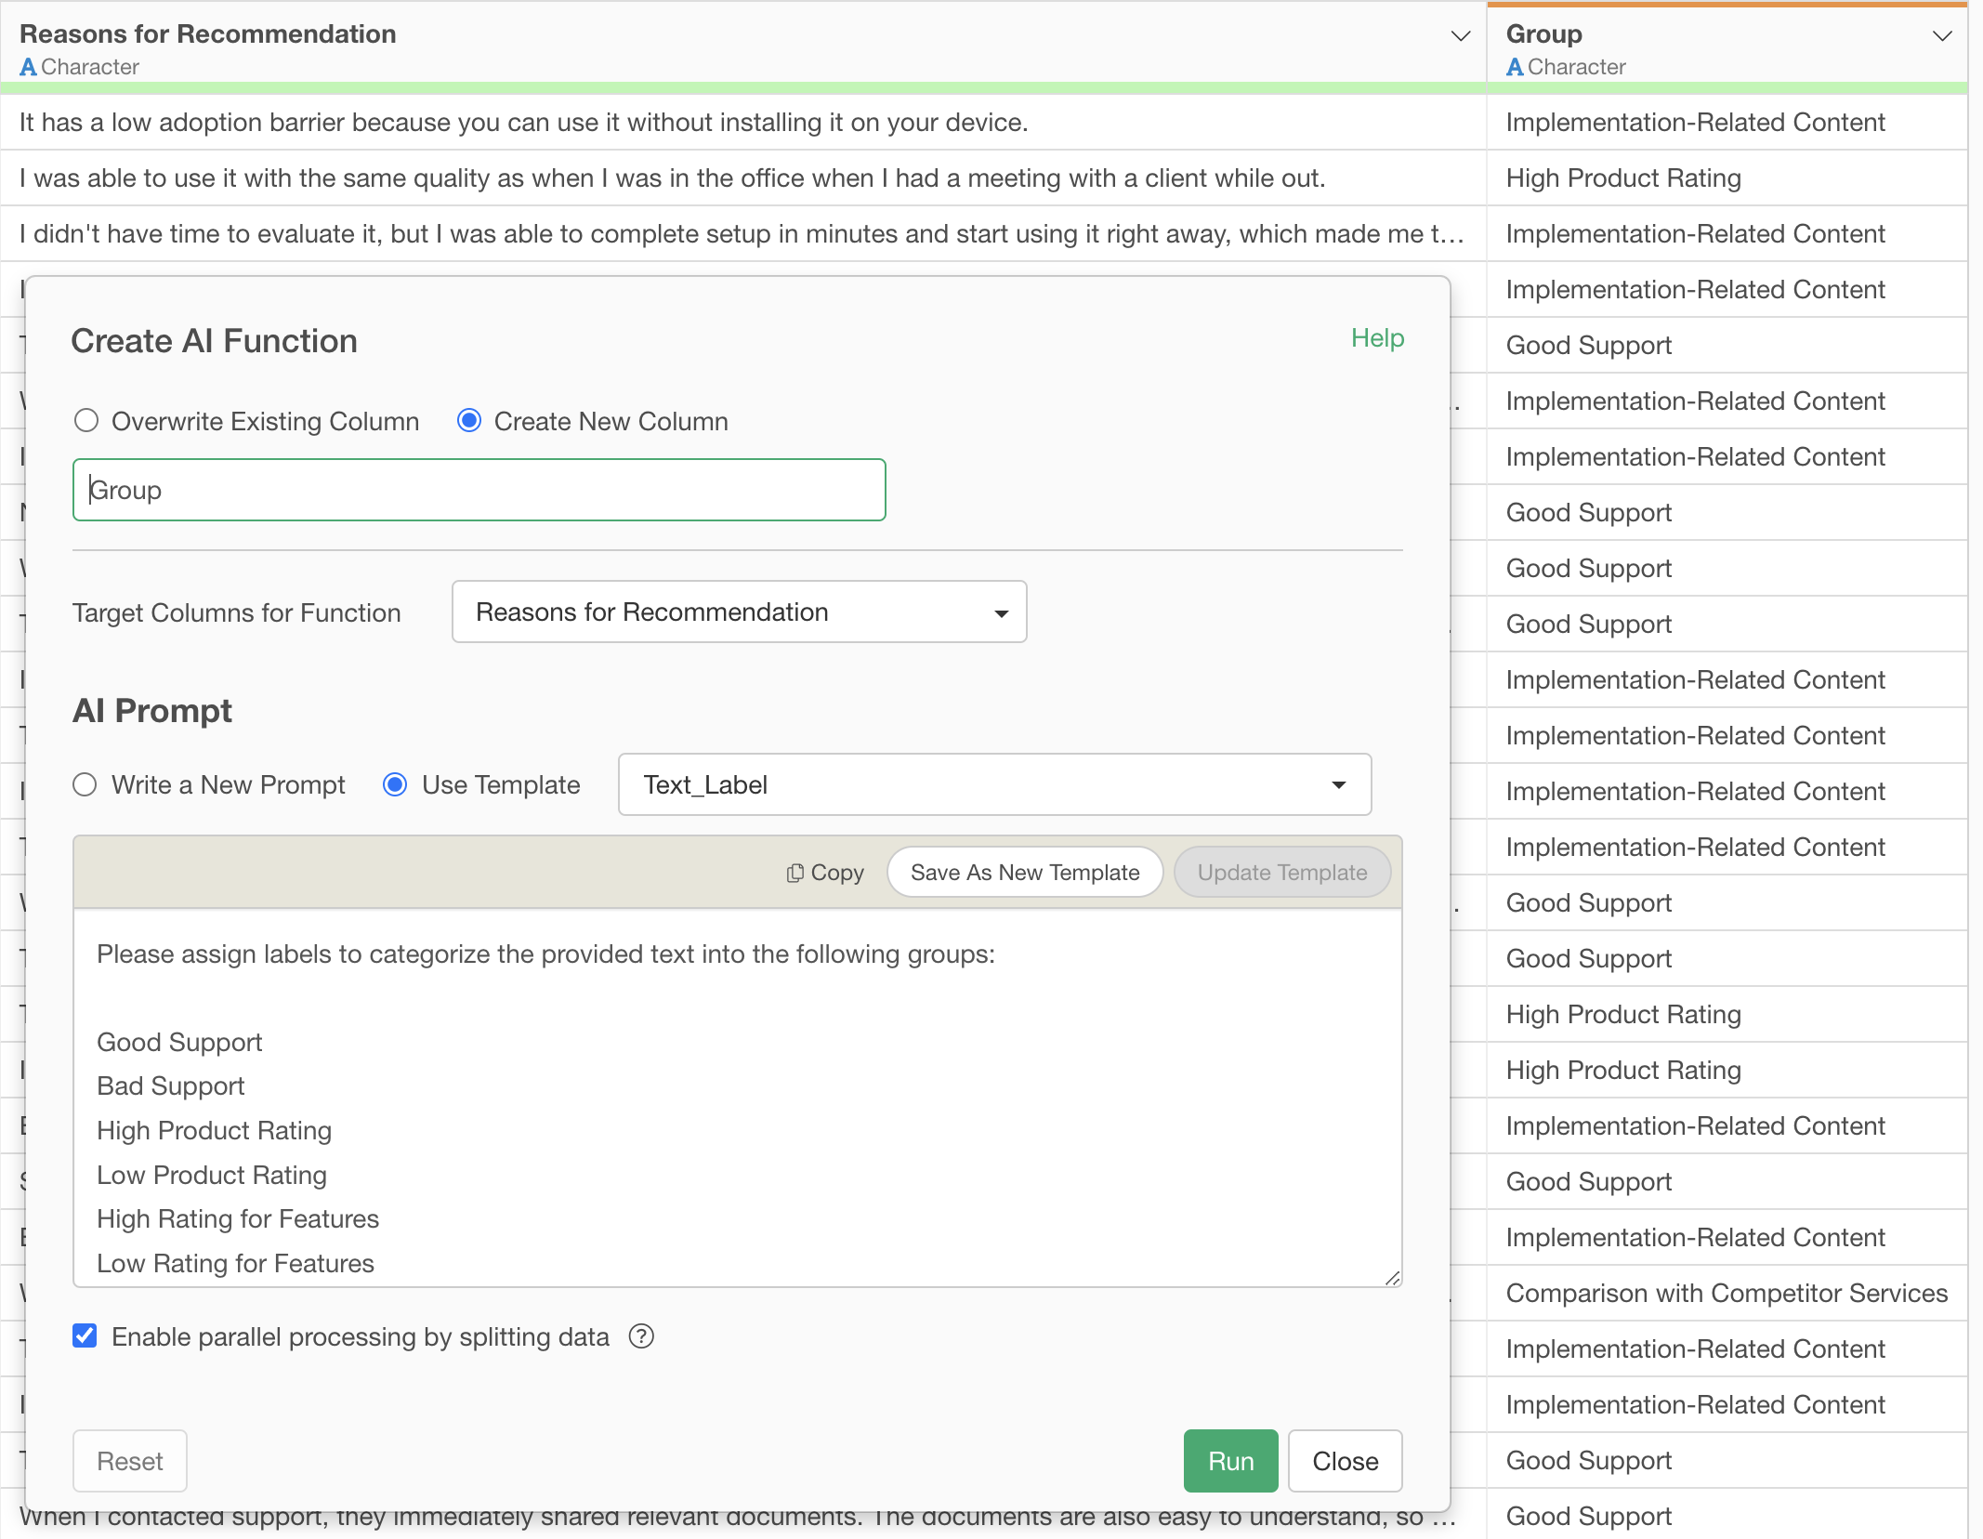1983x1539 pixels.
Task: Select Overwrite Existing Column radio option
Action: [86, 421]
